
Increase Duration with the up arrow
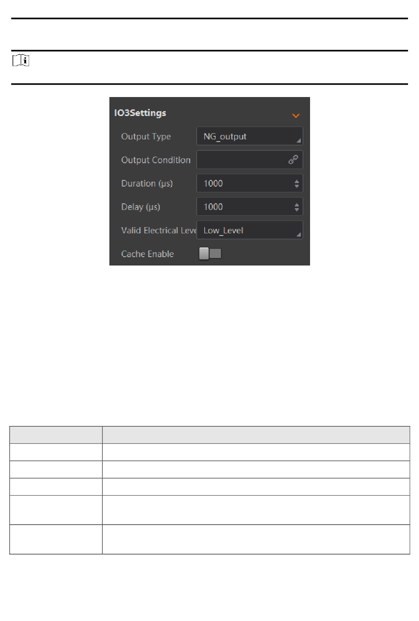point(297,181)
